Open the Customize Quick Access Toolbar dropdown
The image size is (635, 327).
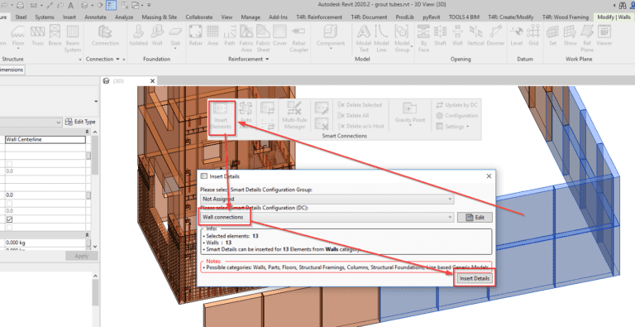(x=149, y=5)
